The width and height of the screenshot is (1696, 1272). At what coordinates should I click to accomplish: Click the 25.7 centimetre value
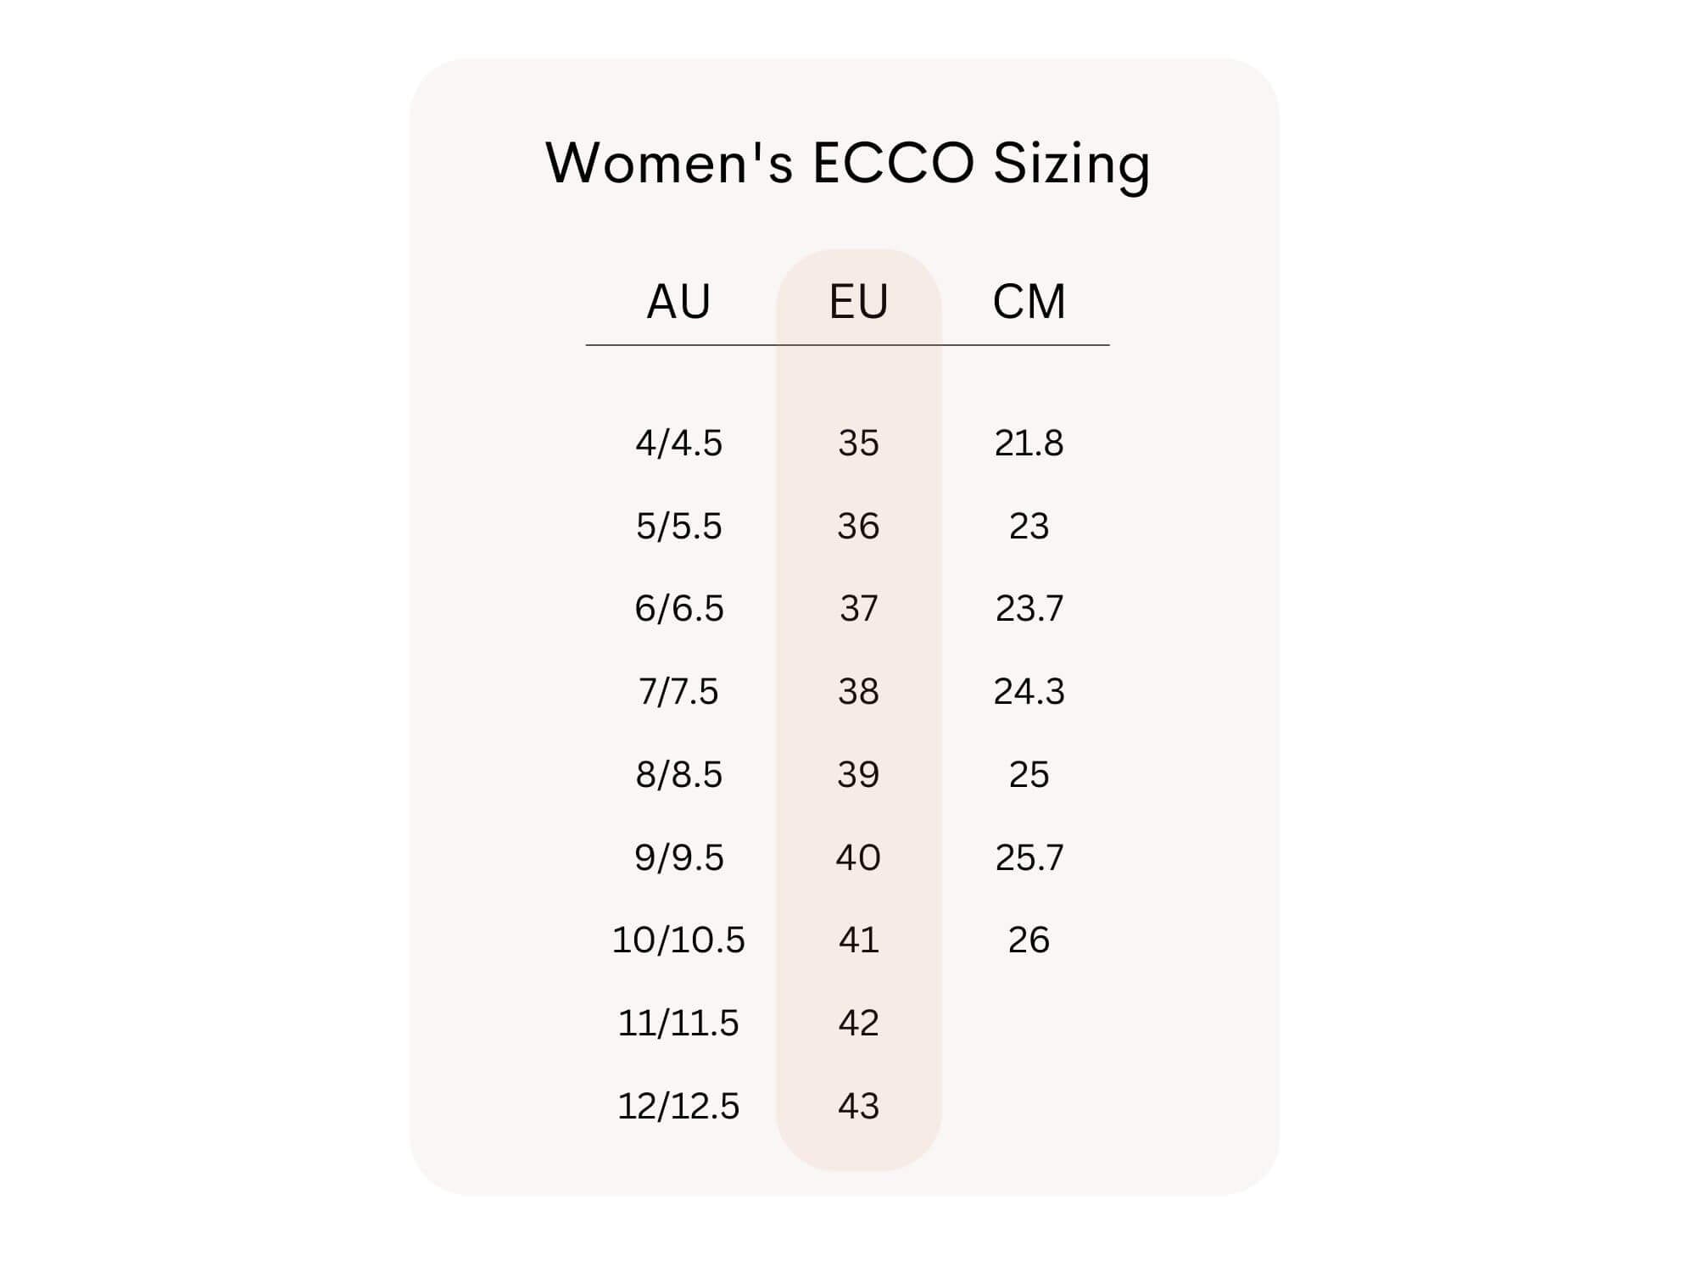[x=1029, y=858]
